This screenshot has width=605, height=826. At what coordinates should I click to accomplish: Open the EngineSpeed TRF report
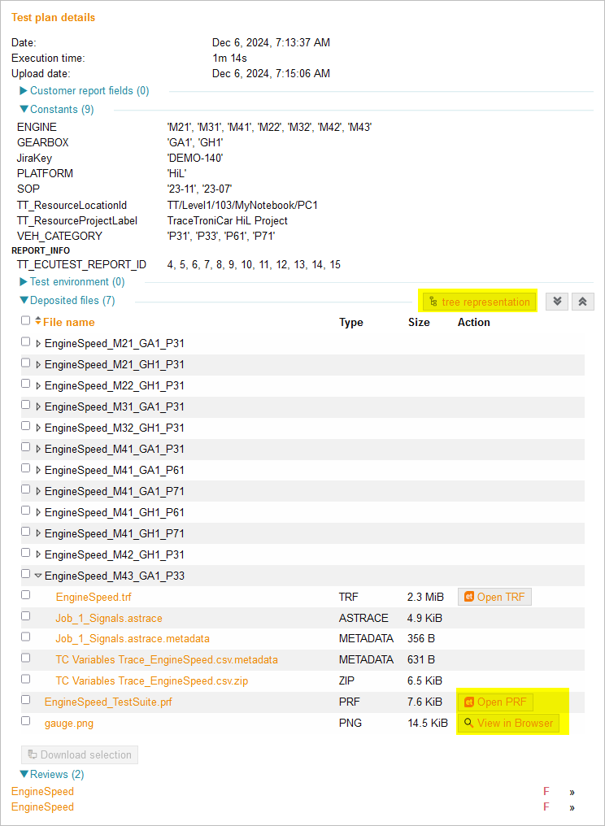pos(495,597)
